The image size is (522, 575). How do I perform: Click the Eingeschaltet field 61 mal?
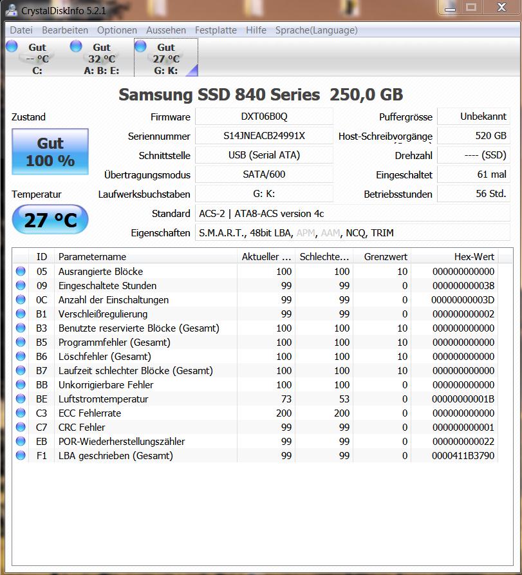[x=473, y=174]
